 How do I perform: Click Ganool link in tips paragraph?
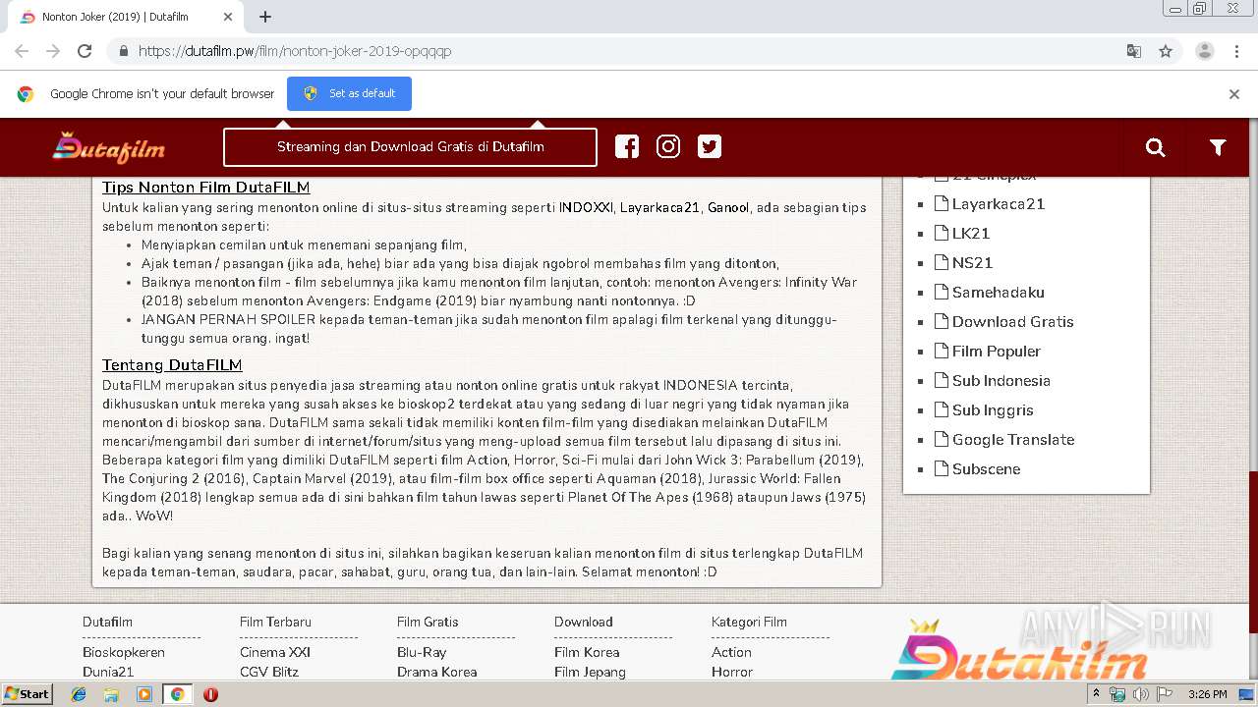tap(728, 207)
